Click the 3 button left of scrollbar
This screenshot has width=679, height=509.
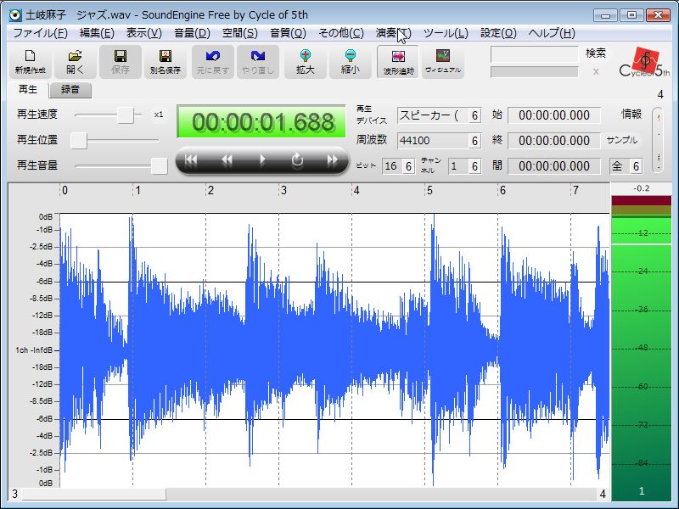tap(14, 495)
